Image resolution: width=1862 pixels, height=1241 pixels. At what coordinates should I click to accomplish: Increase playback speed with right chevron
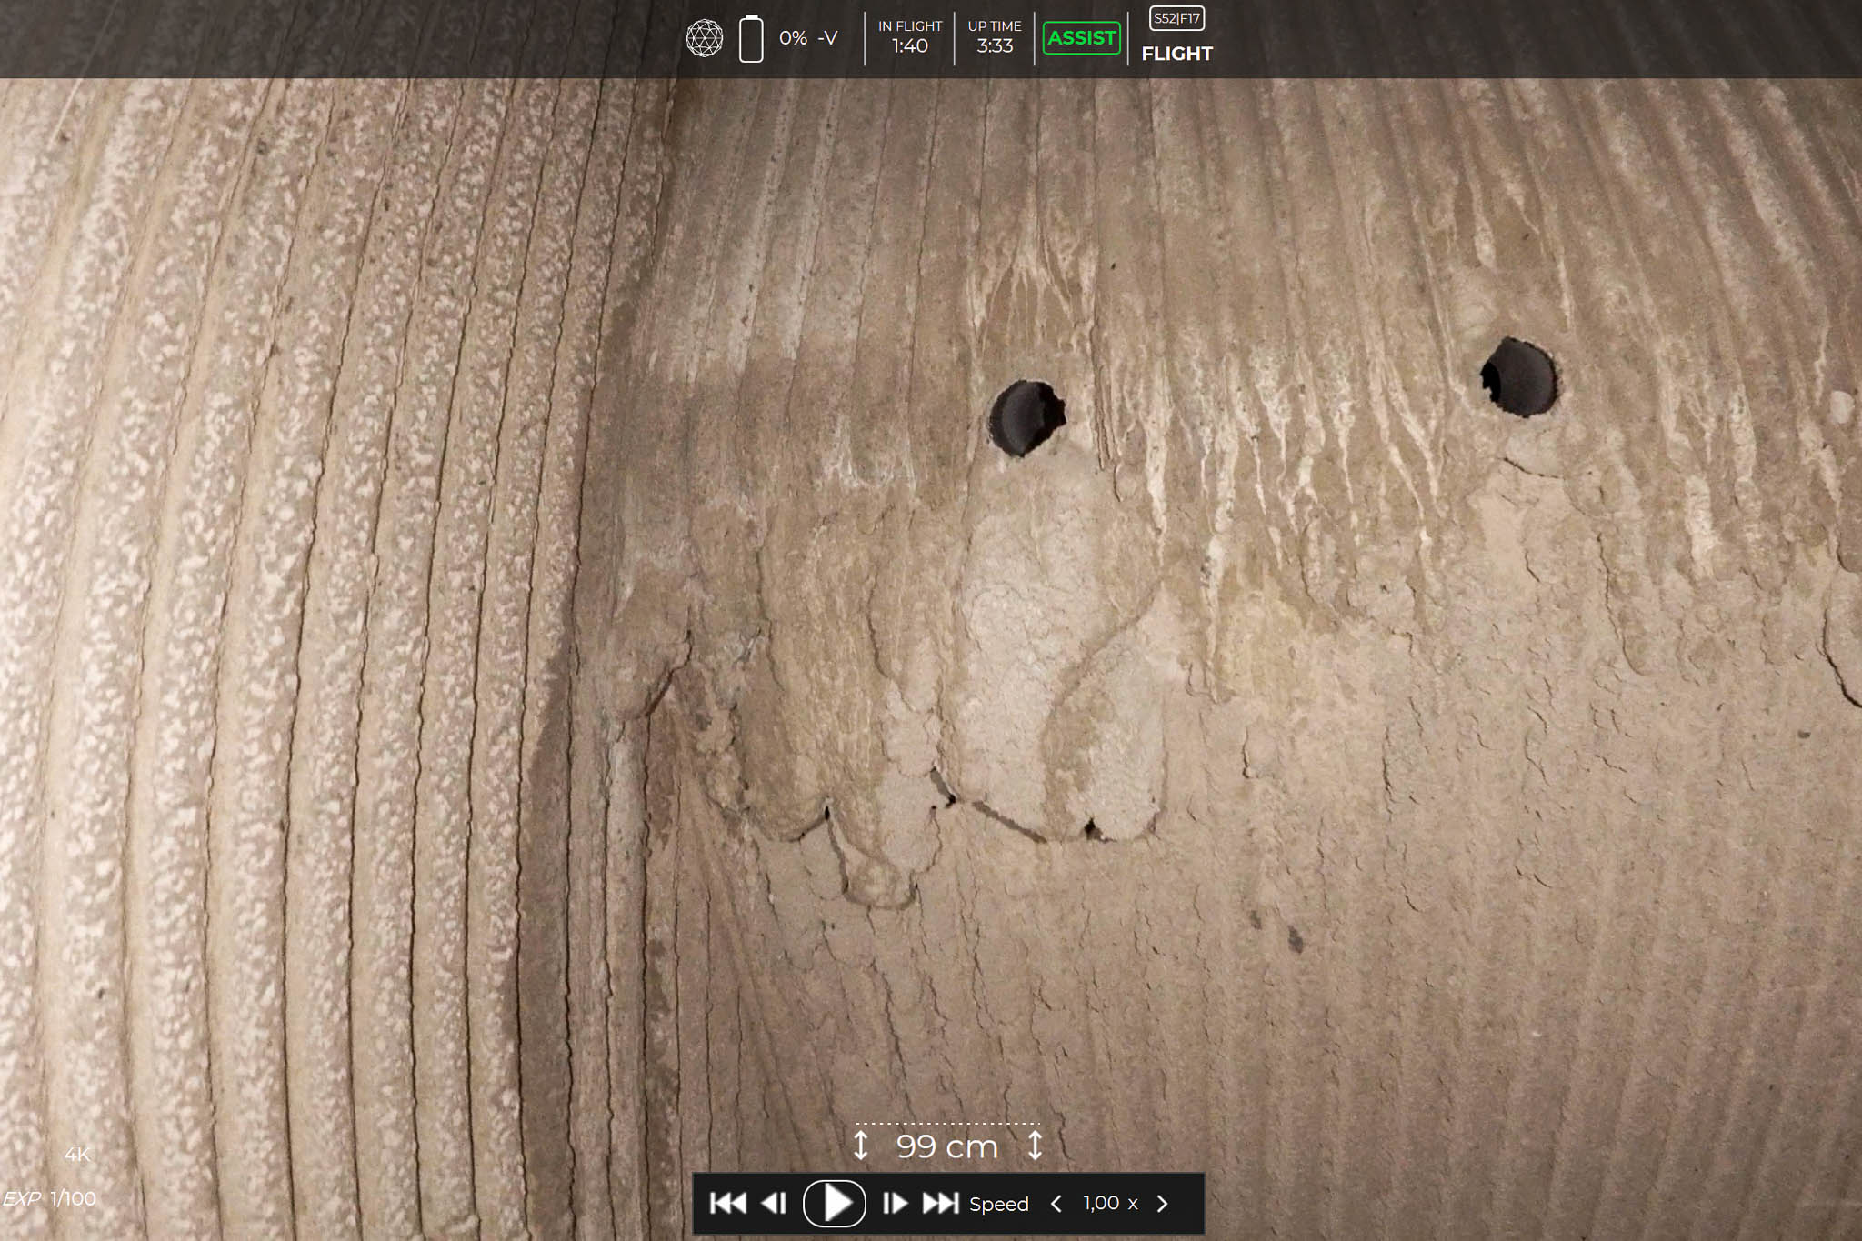coord(1162,1203)
